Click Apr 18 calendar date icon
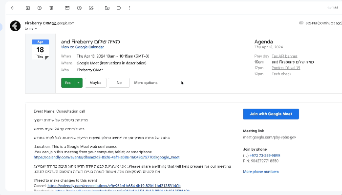This screenshot has width=342, height=195. pos(41,49)
